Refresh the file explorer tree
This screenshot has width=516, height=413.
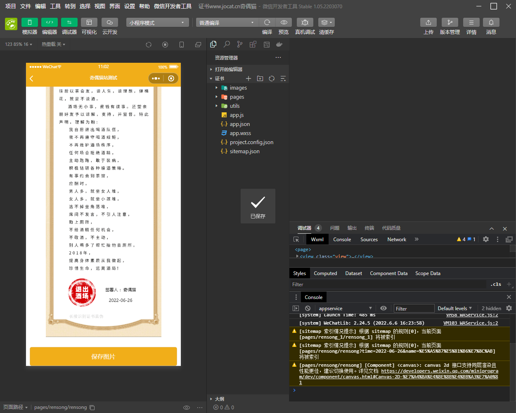click(x=272, y=78)
